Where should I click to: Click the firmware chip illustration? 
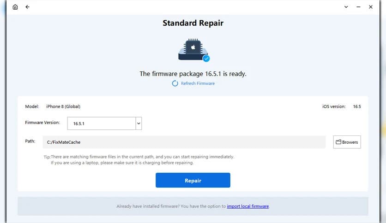pos(193,49)
